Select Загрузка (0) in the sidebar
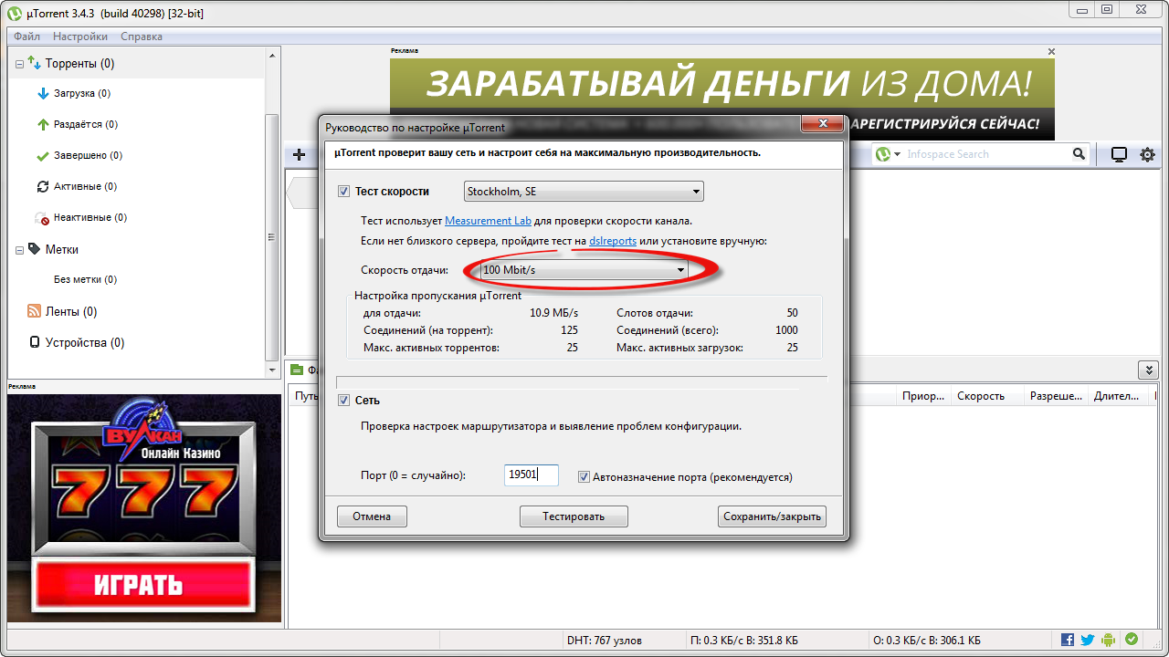Viewport: 1169px width, 657px height. pos(81,93)
